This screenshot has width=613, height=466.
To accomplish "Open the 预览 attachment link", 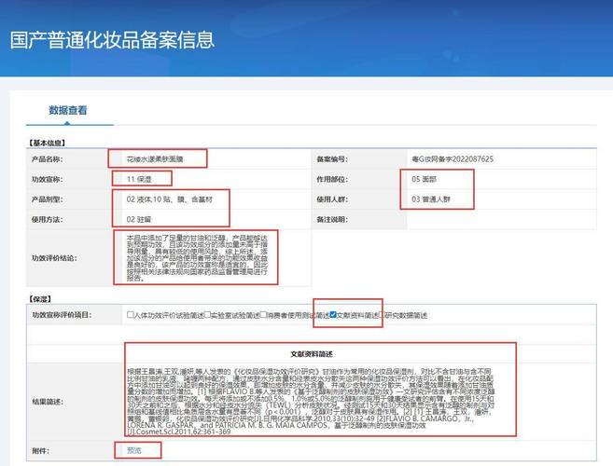I will tap(134, 450).
